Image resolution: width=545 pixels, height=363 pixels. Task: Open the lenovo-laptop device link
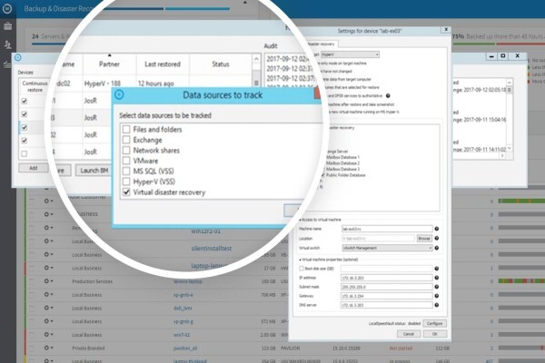click(x=188, y=281)
